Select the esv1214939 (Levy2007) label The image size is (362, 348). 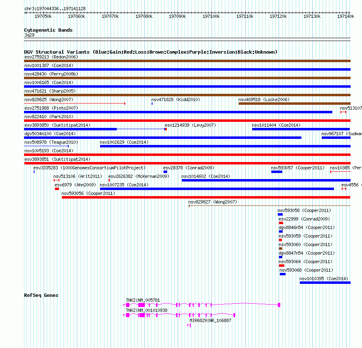coord(190,125)
